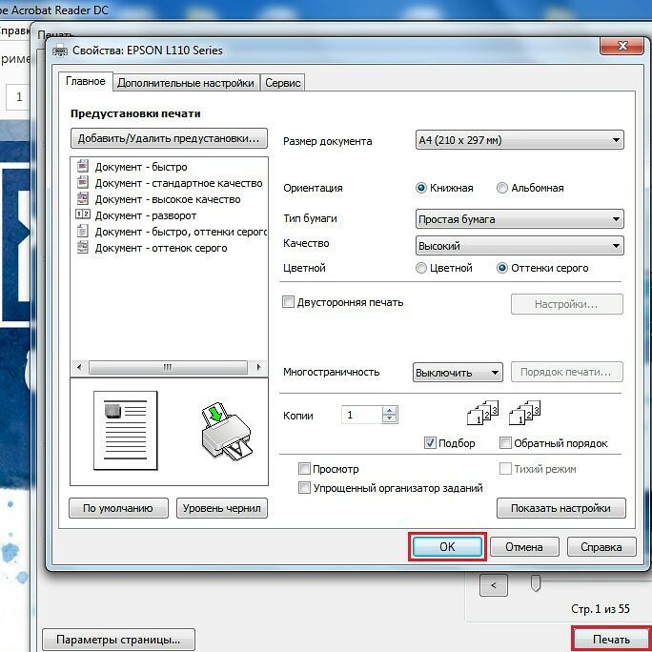Select the 'Документ - разворот' preset icon
The image size is (652, 652).
(82, 214)
